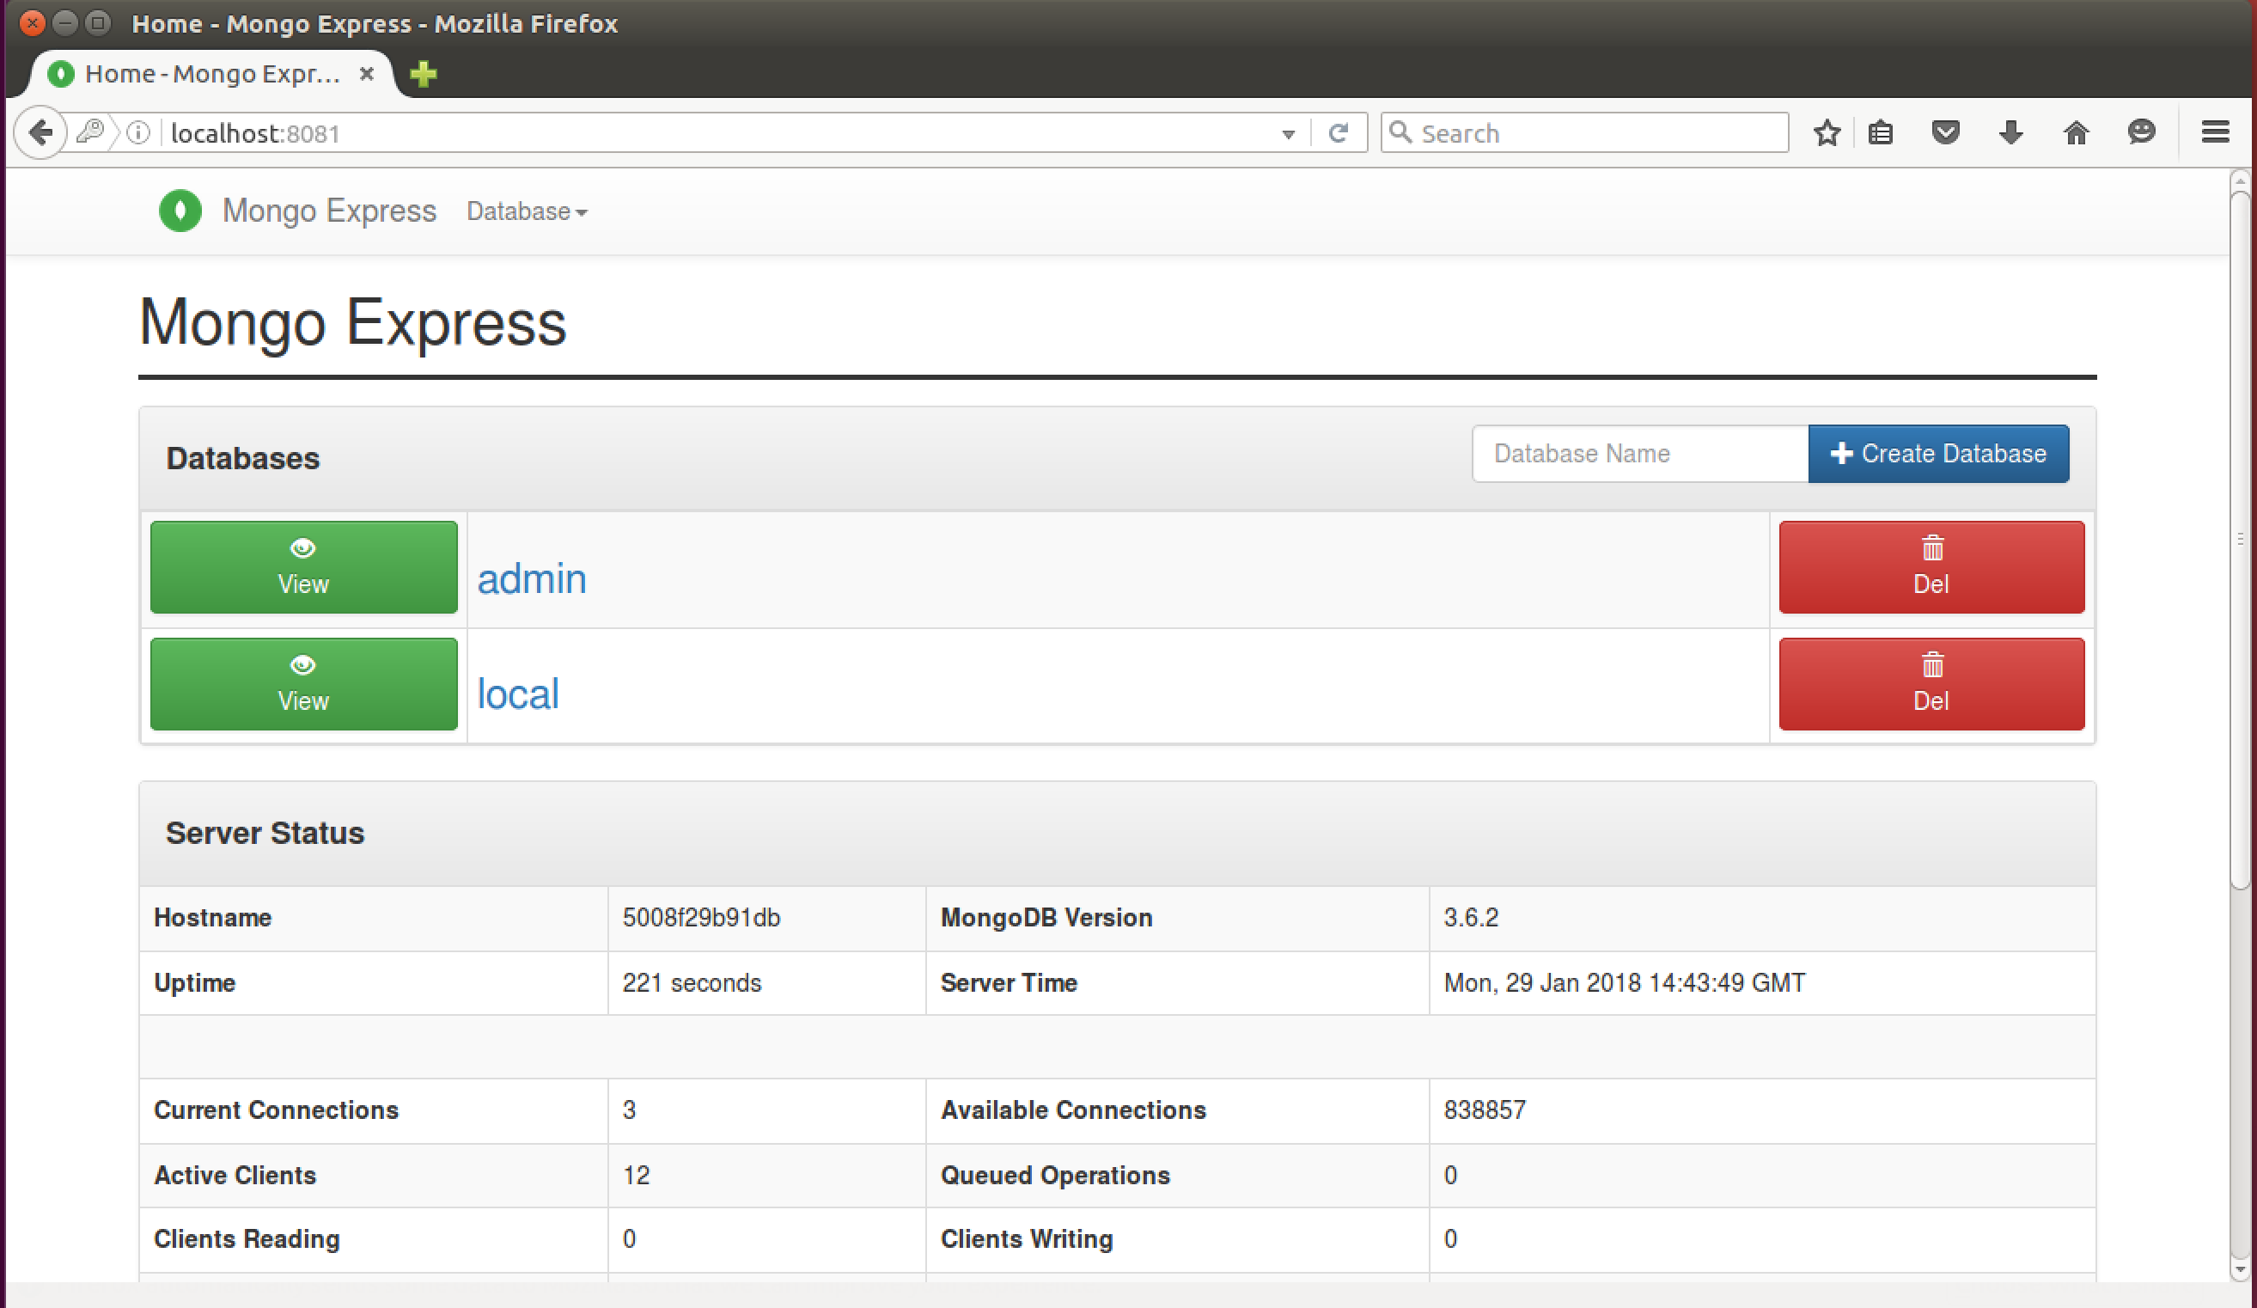
Task: Go back with the browser back arrow
Action: [x=40, y=132]
